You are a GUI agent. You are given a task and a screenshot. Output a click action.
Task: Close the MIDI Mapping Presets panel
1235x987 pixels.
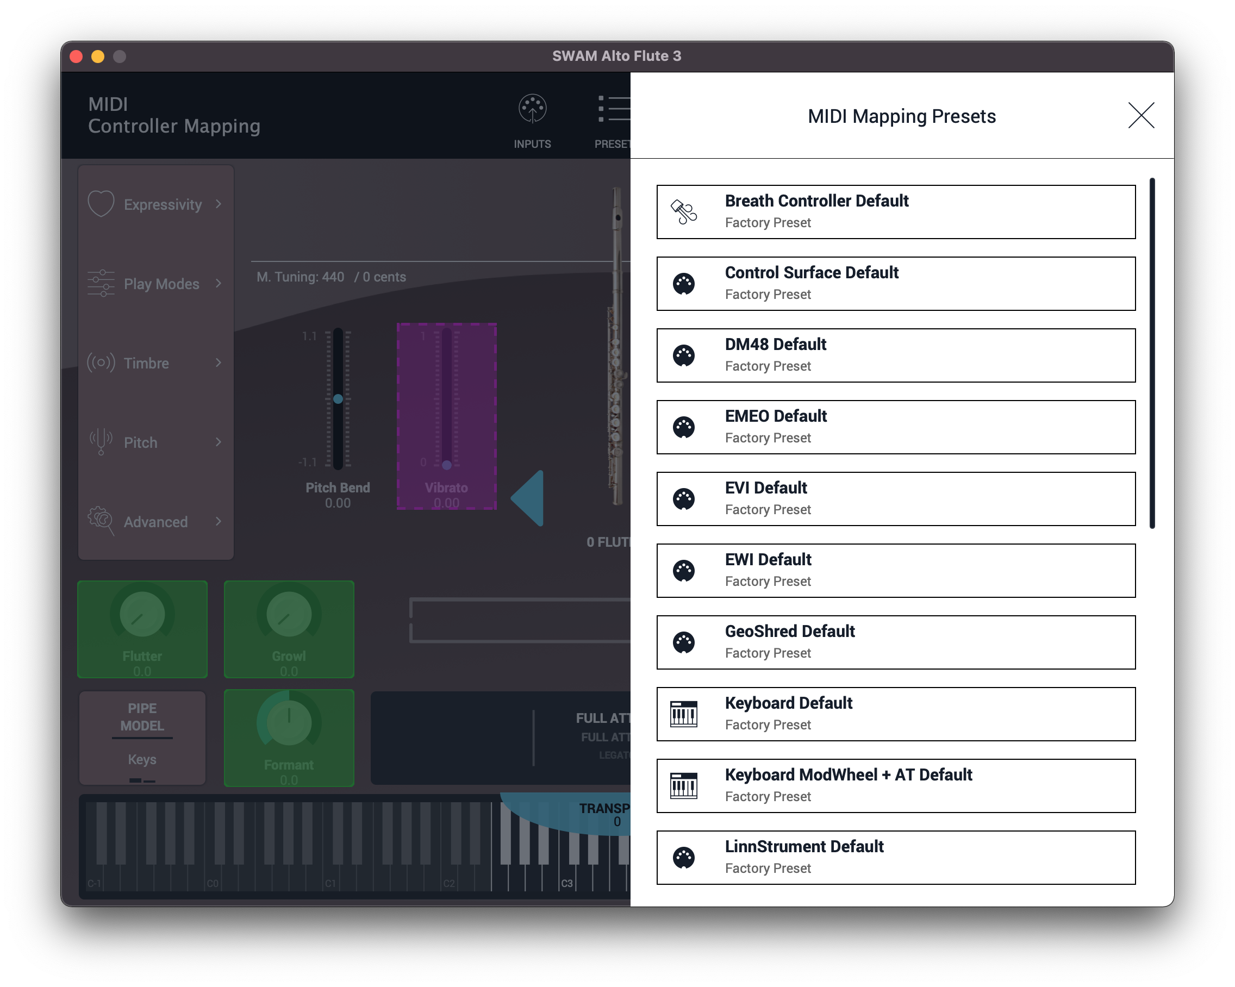click(1140, 116)
